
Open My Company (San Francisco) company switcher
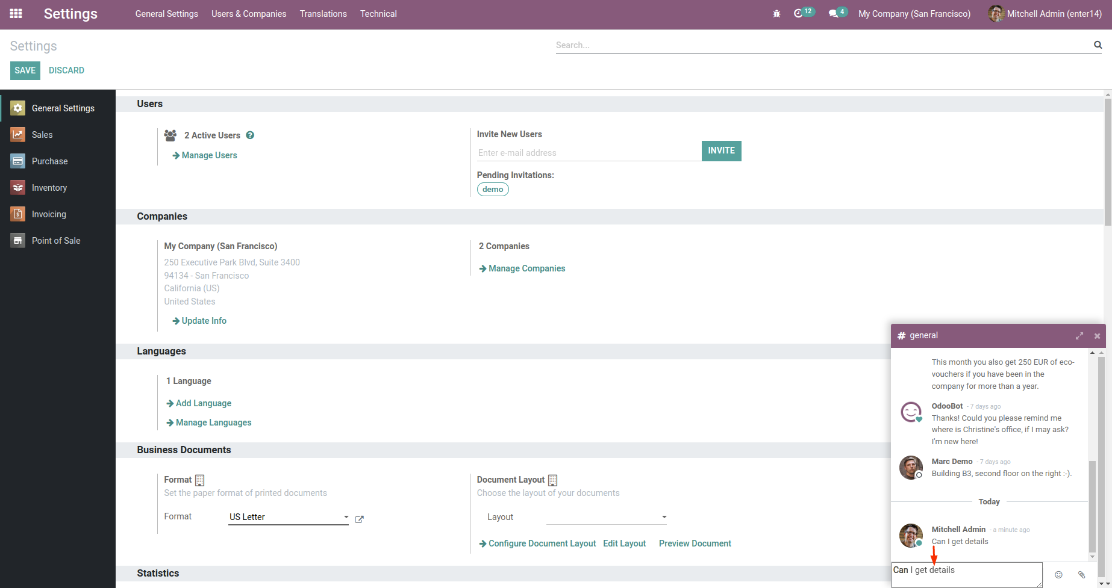point(914,14)
